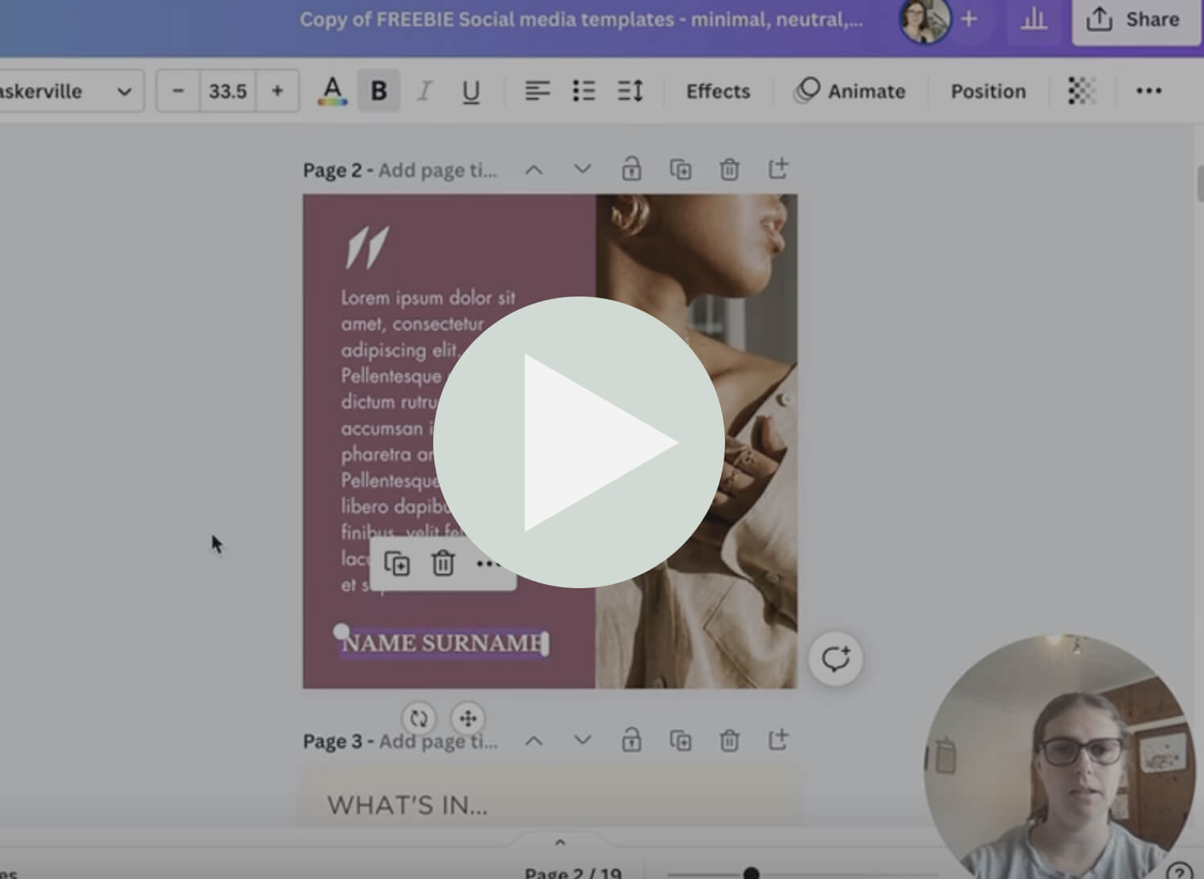The height and width of the screenshot is (879, 1204).
Task: Apply a bulleted list
Action: point(584,91)
